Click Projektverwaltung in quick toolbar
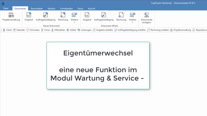This screenshot has width=207, height=116. point(180,30)
